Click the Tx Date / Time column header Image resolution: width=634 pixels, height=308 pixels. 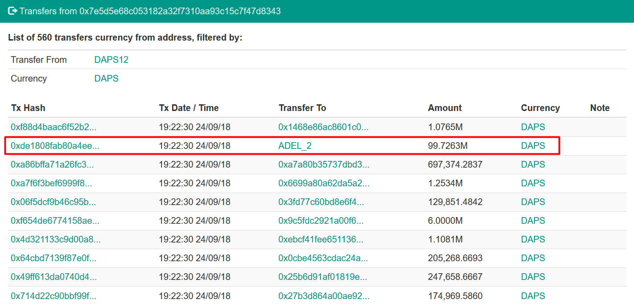point(189,108)
